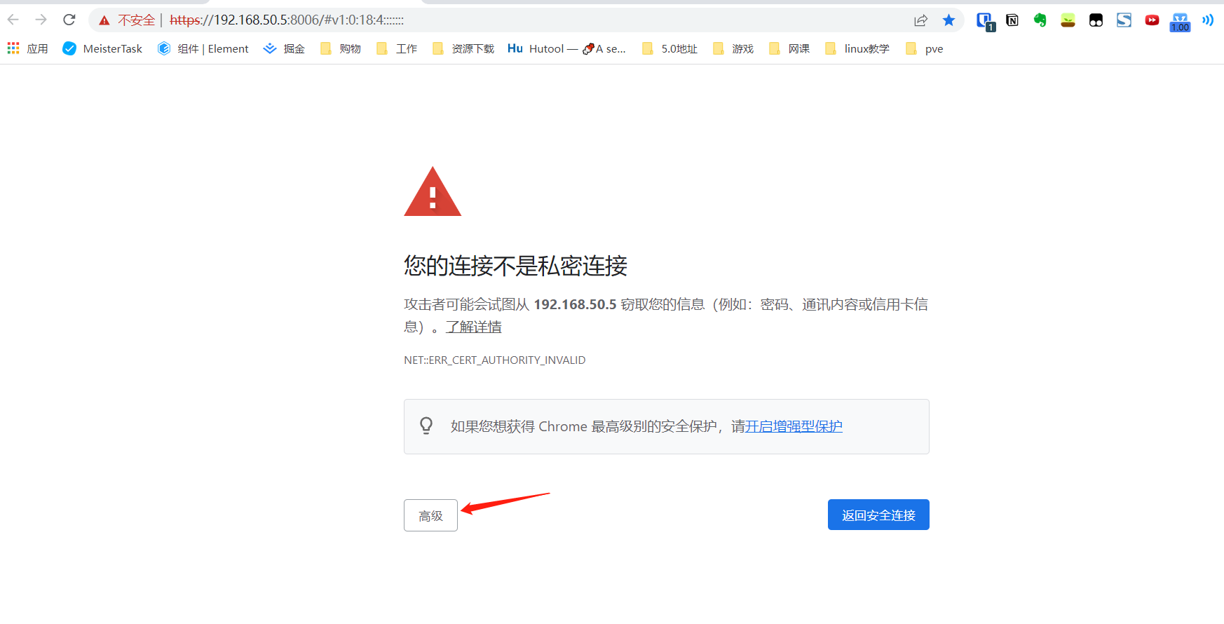Image resolution: width=1224 pixels, height=624 pixels.
Task: Open the Tampermonkey extension
Action: [x=1096, y=20]
